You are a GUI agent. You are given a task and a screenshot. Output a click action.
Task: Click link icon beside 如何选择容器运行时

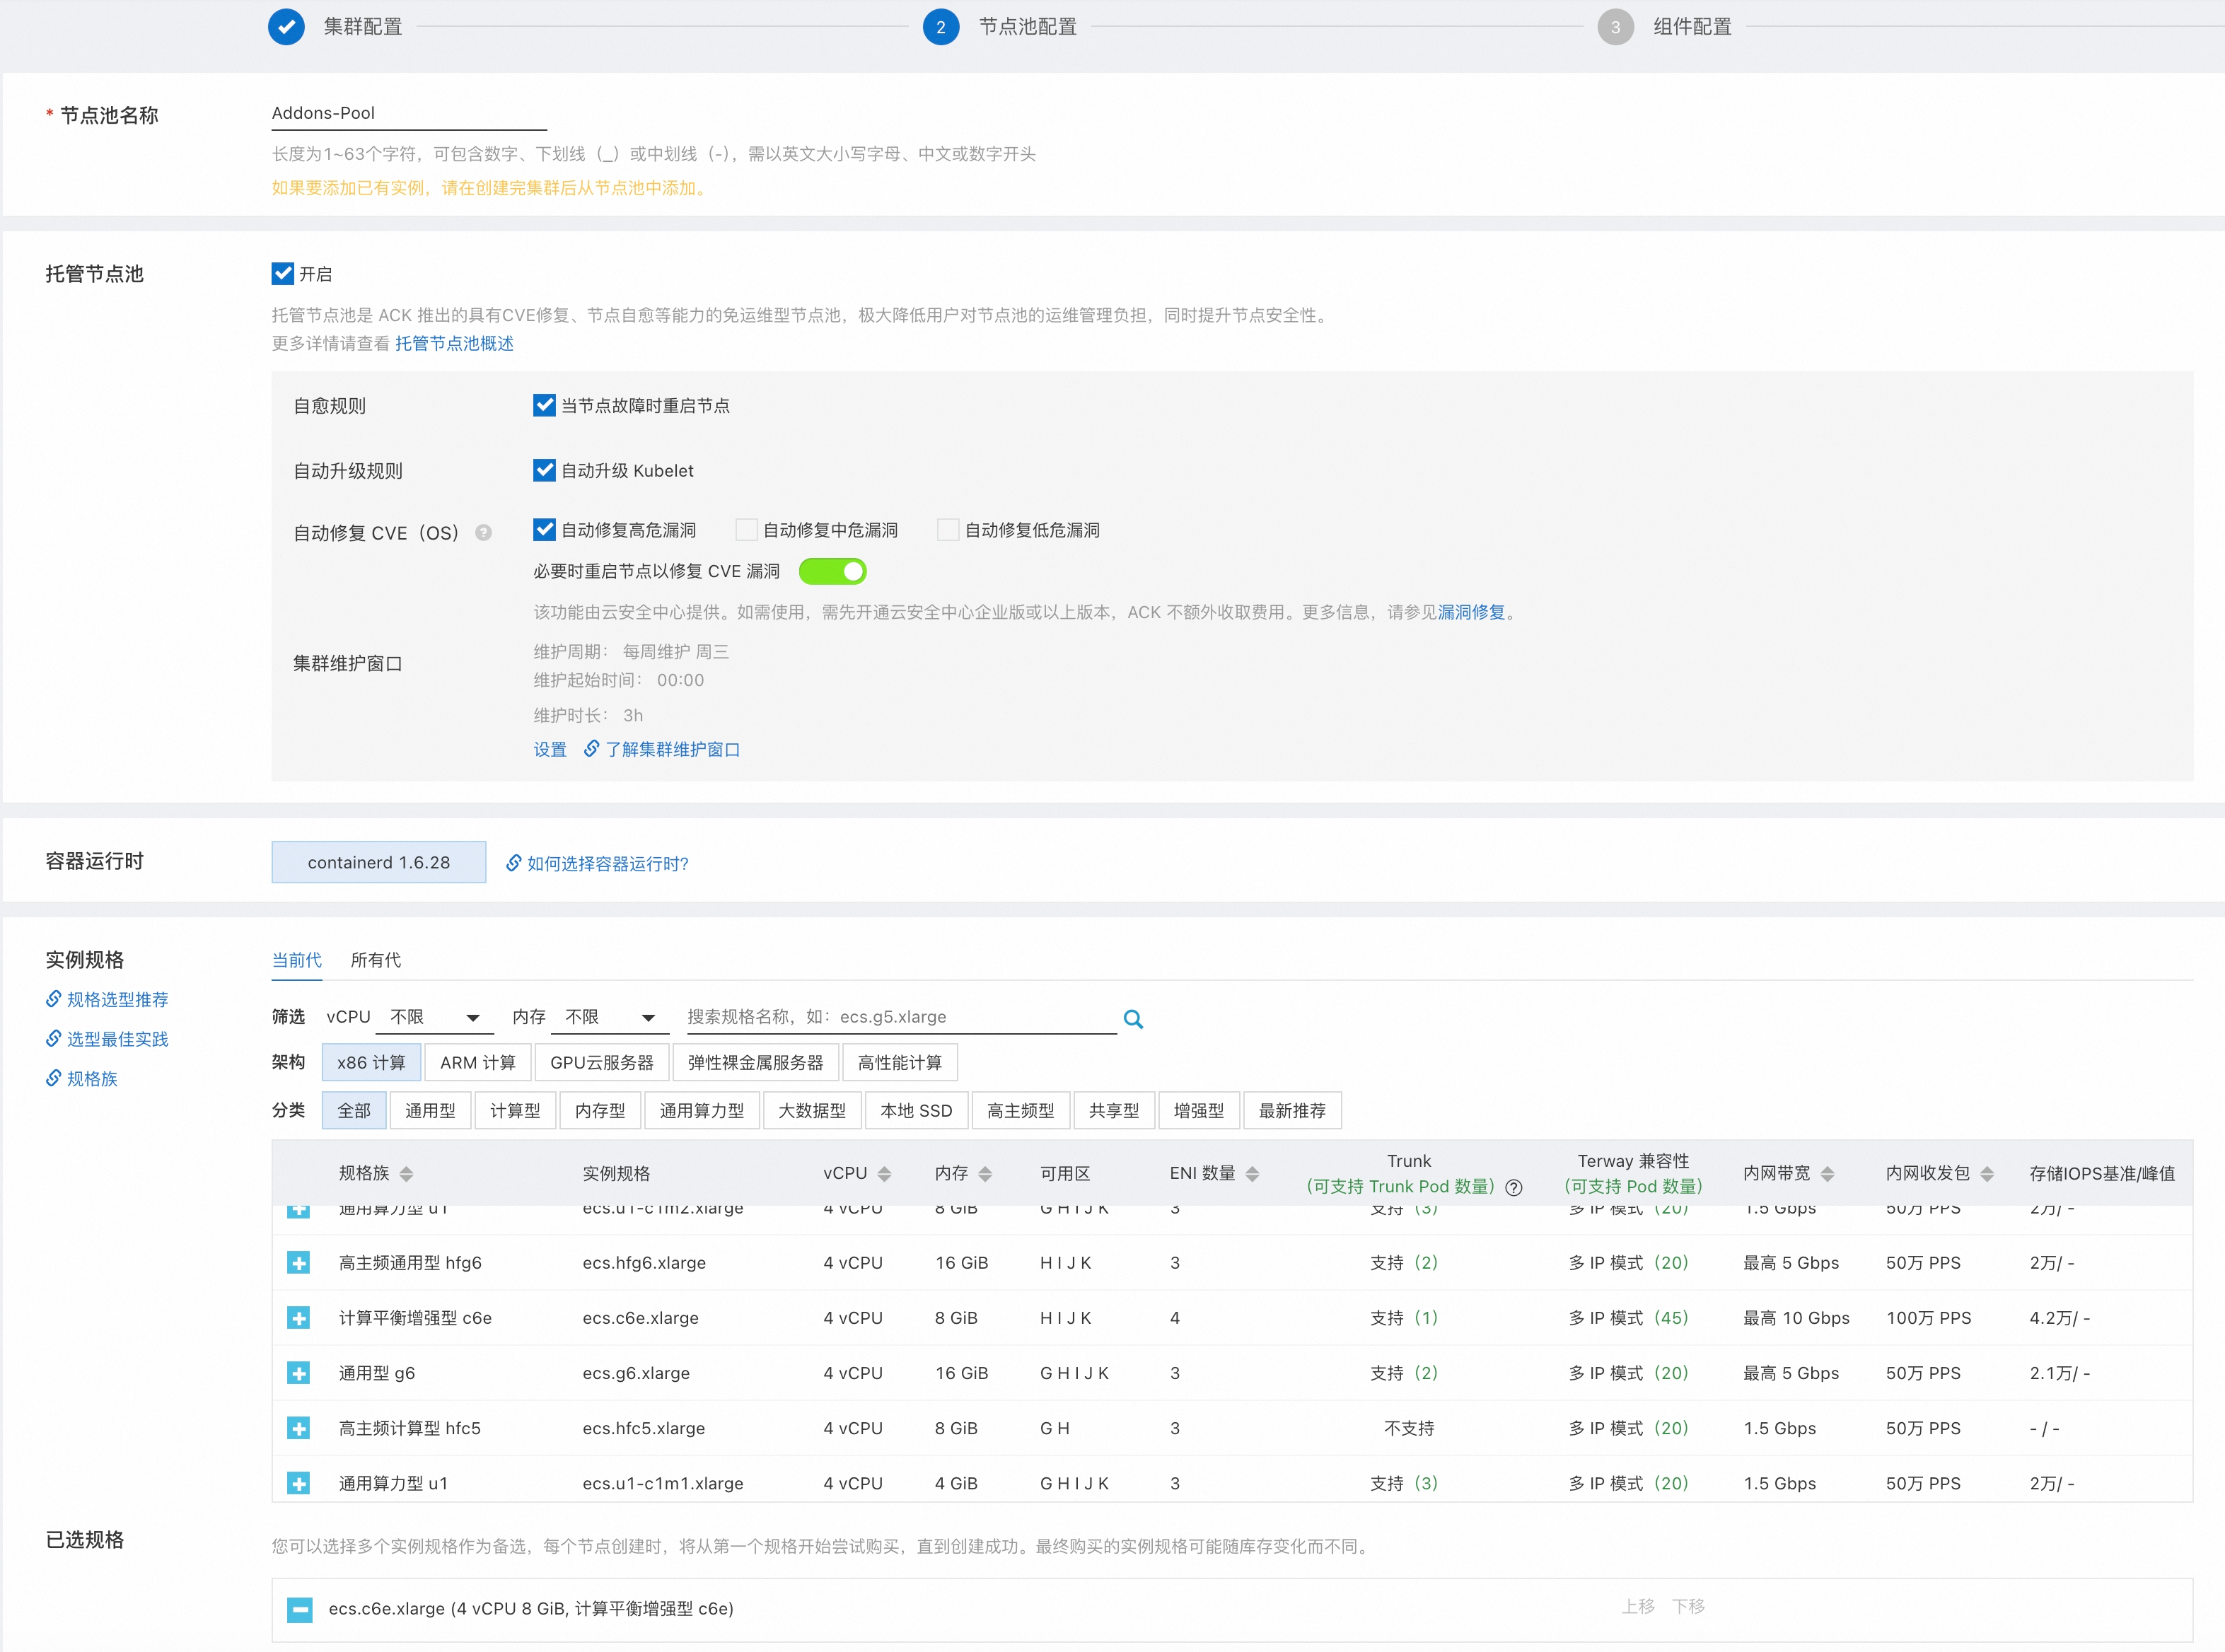[x=513, y=862]
